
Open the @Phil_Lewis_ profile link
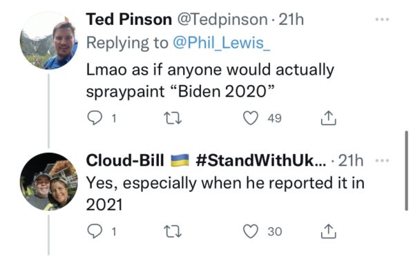[221, 43]
